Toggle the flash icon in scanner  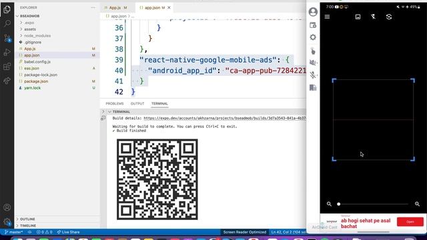pos(374,17)
